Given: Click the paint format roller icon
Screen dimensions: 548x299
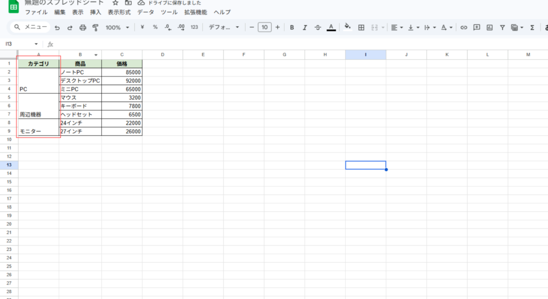Looking at the screenshot, I should click(x=95, y=27).
